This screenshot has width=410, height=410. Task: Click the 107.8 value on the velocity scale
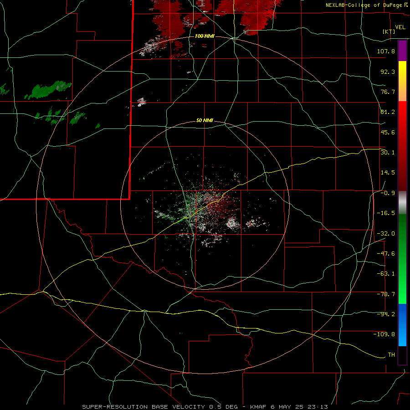[x=386, y=51]
